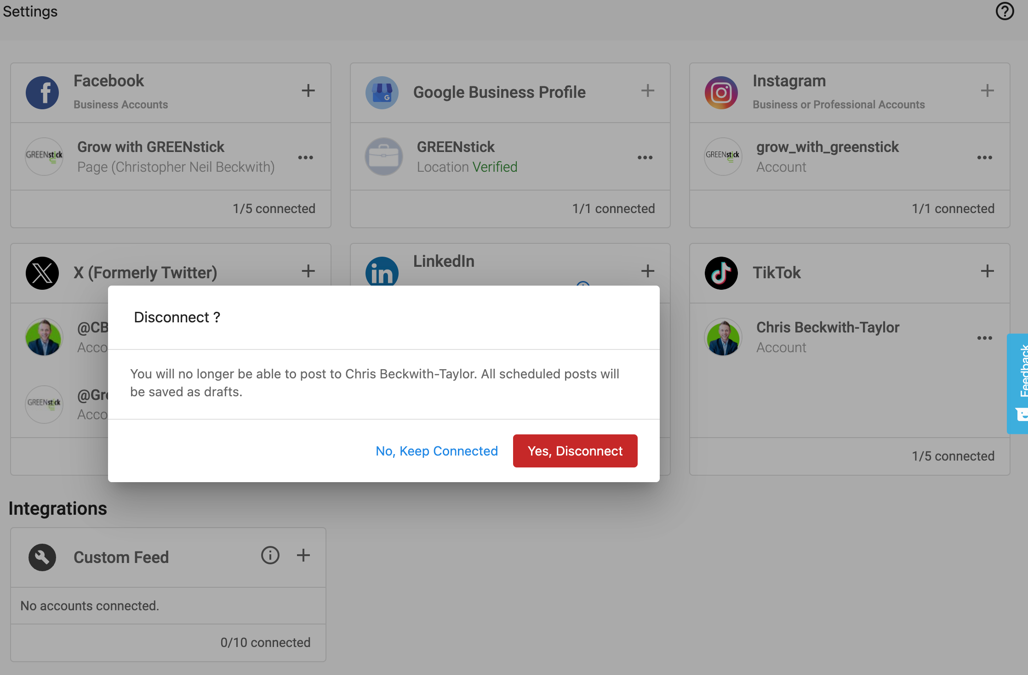
Task: Click the Facebook logo icon
Action: [42, 92]
